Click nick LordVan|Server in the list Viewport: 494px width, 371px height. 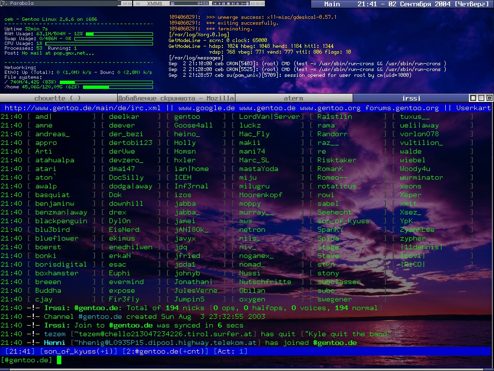point(270,117)
